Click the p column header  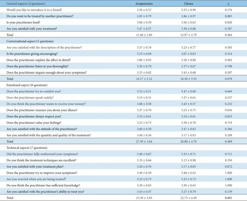click(228, 4)
